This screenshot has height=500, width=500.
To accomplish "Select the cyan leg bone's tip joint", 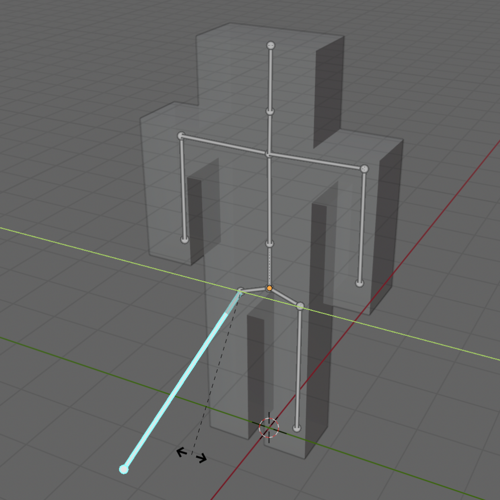I will click(x=124, y=469).
